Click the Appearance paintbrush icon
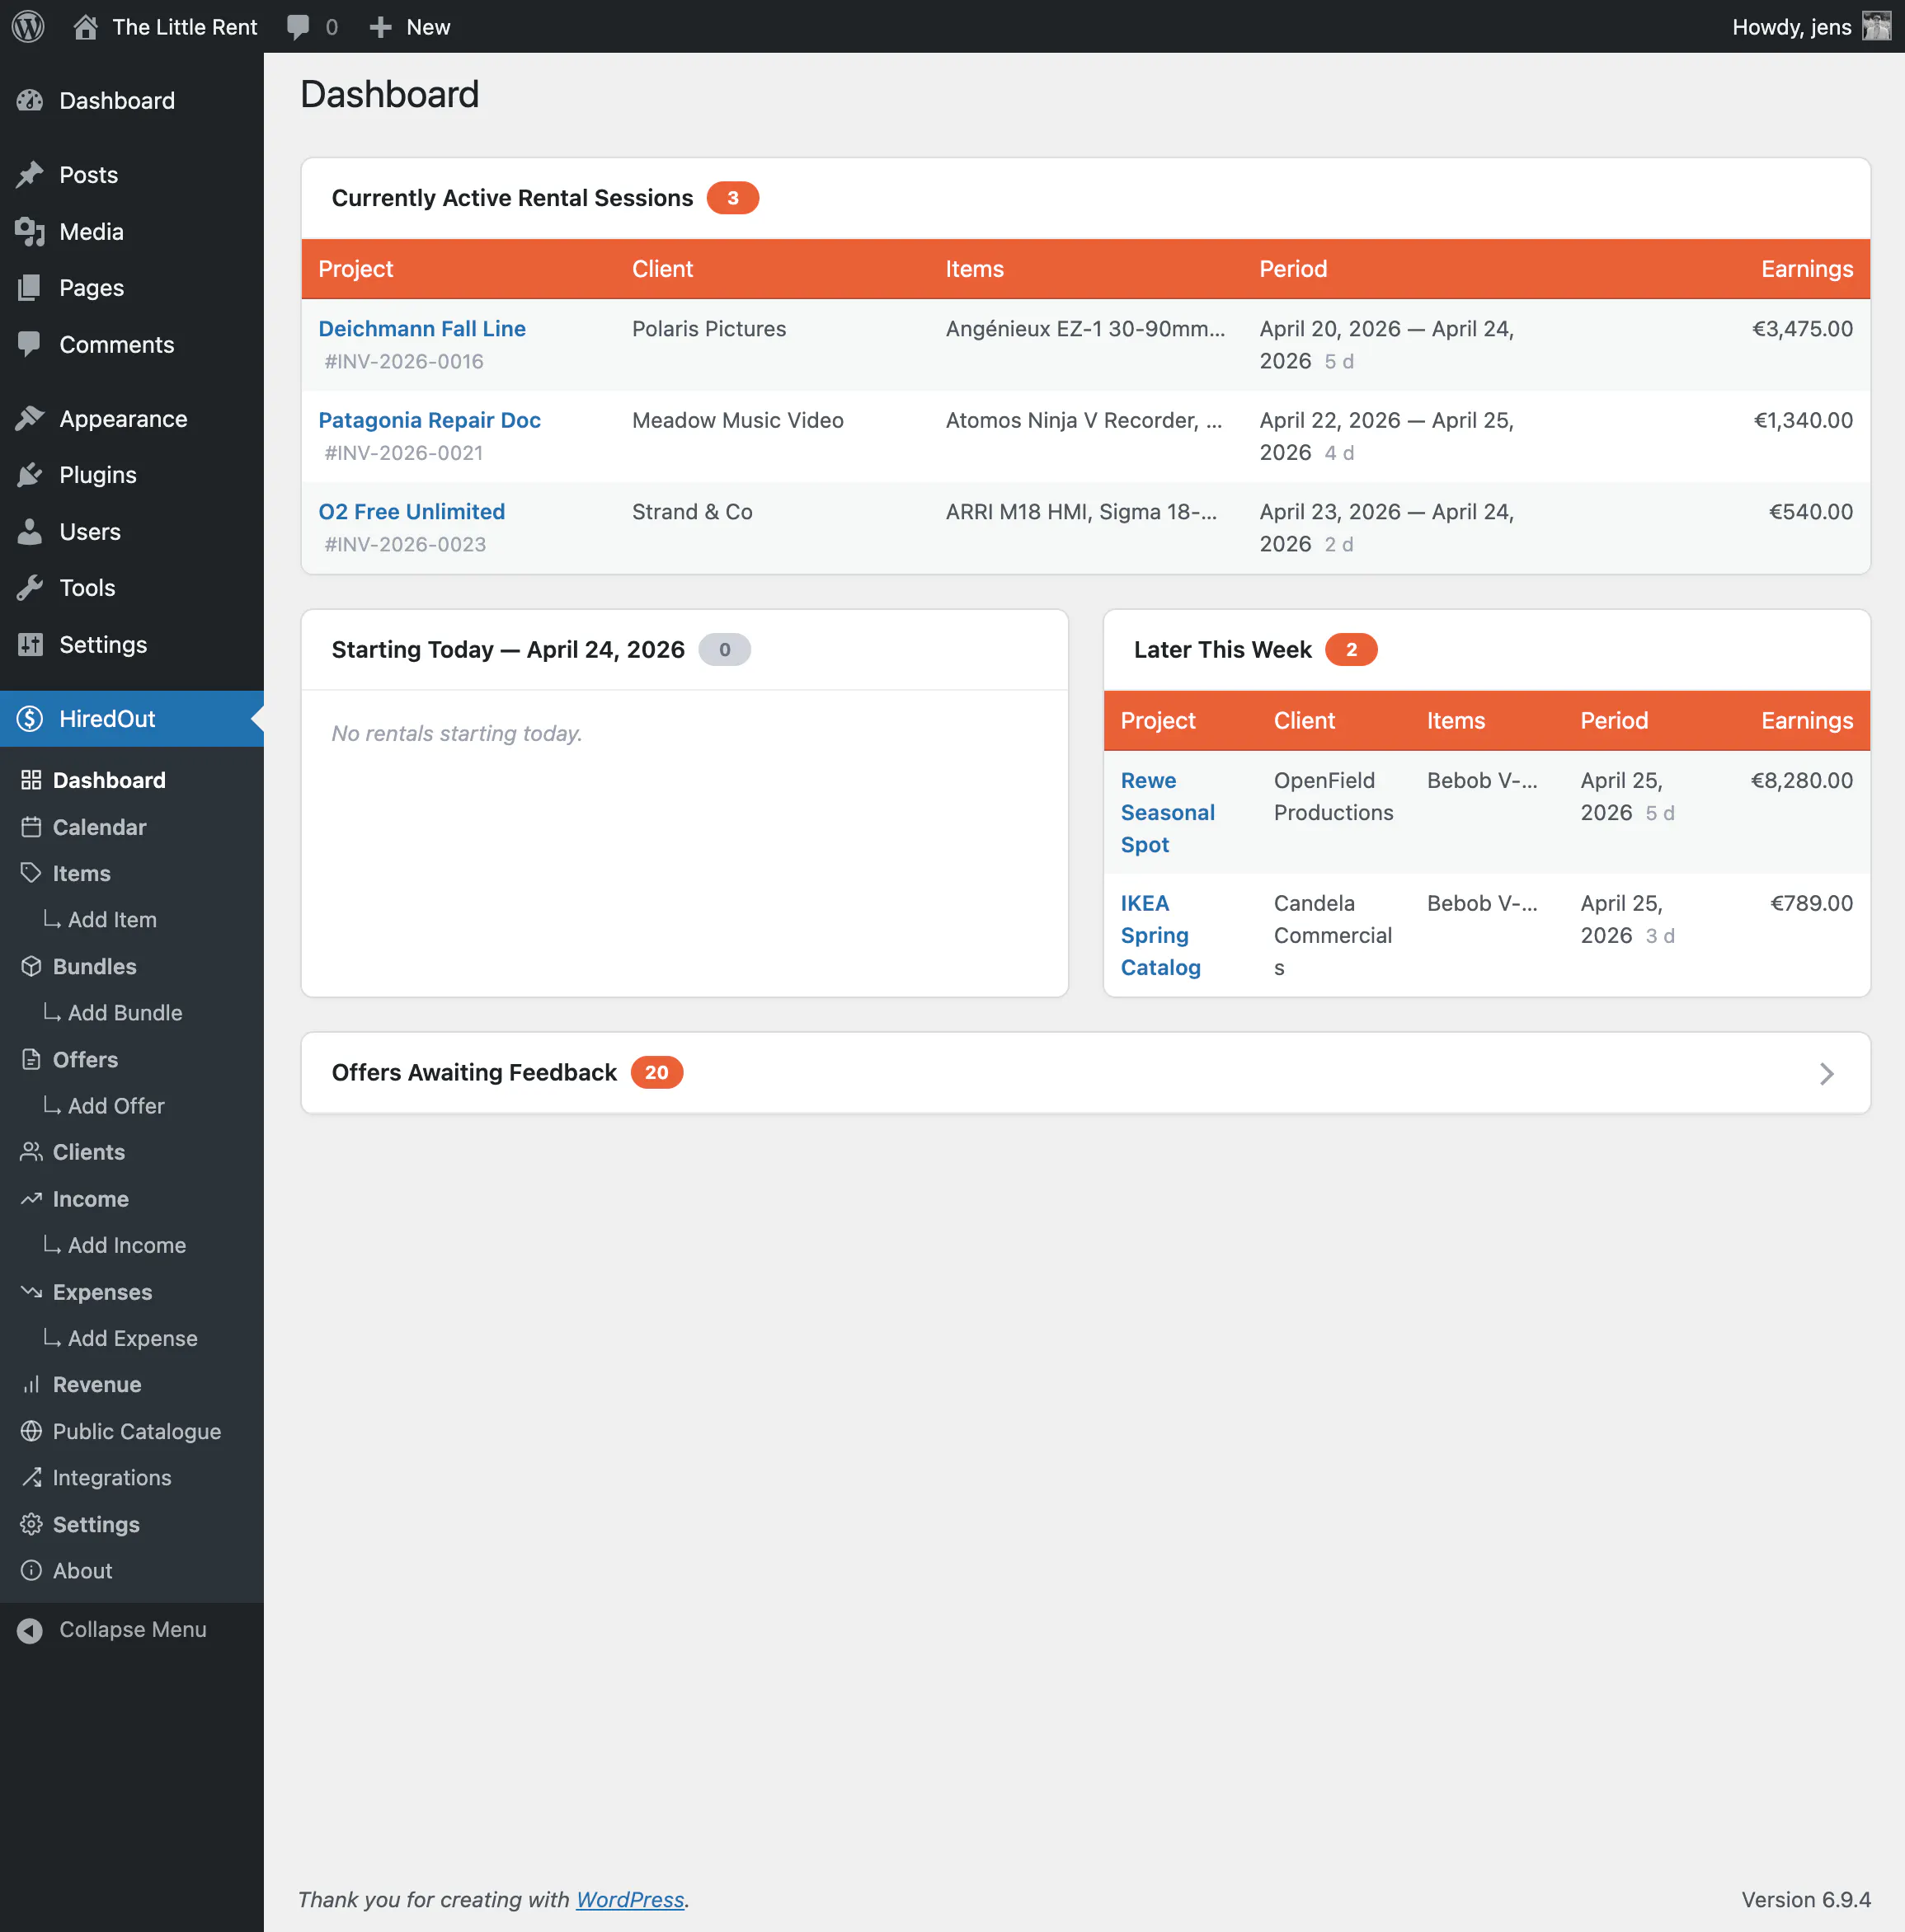This screenshot has width=1905, height=1932. pyautogui.click(x=30, y=419)
